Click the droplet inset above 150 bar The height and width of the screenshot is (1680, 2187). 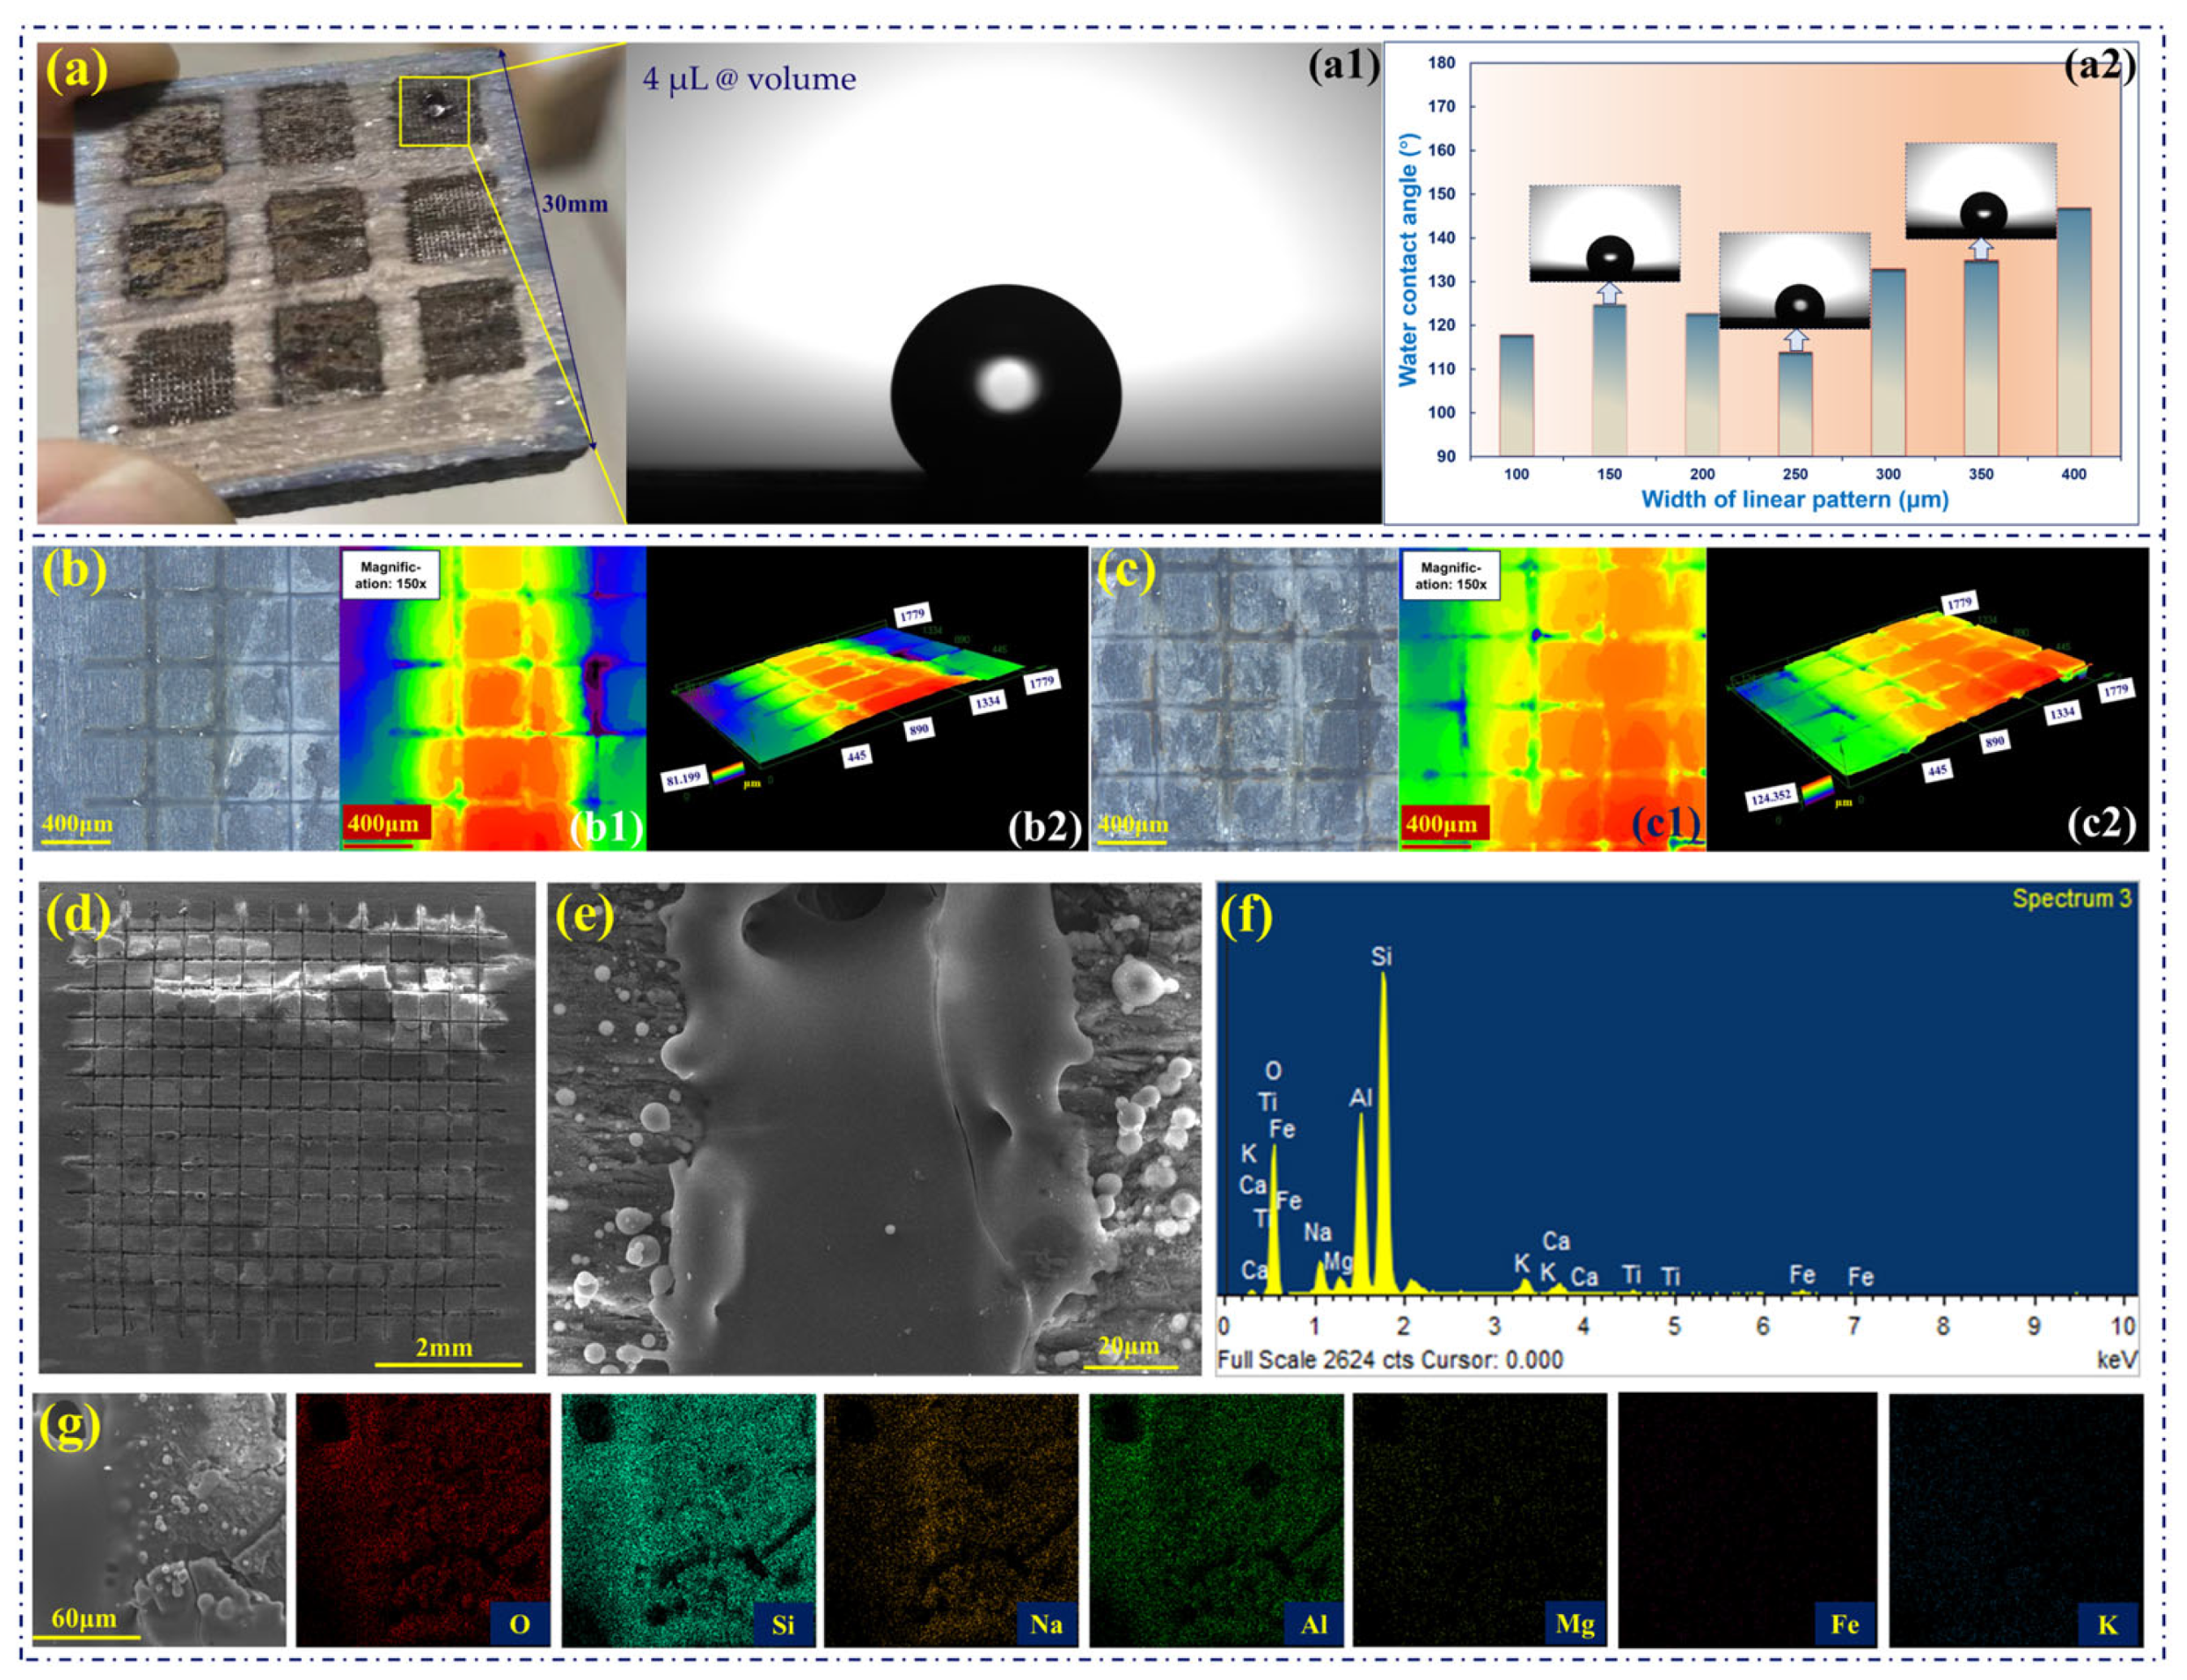point(1603,232)
